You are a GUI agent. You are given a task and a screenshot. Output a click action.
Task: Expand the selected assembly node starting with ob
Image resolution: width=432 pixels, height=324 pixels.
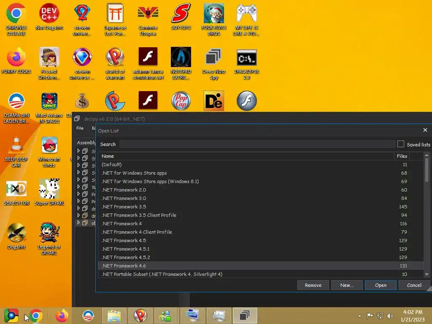click(x=78, y=223)
